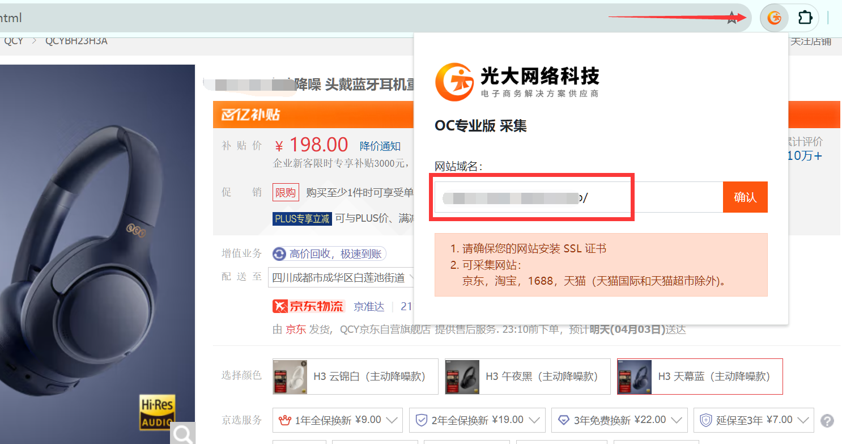Select H3 天幕蓝 color option

(x=700, y=377)
